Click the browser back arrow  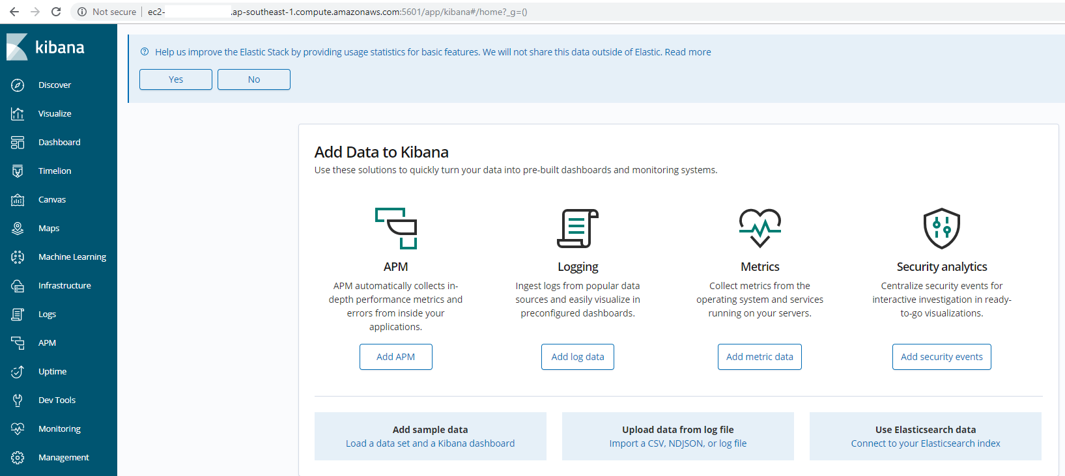[x=14, y=12]
